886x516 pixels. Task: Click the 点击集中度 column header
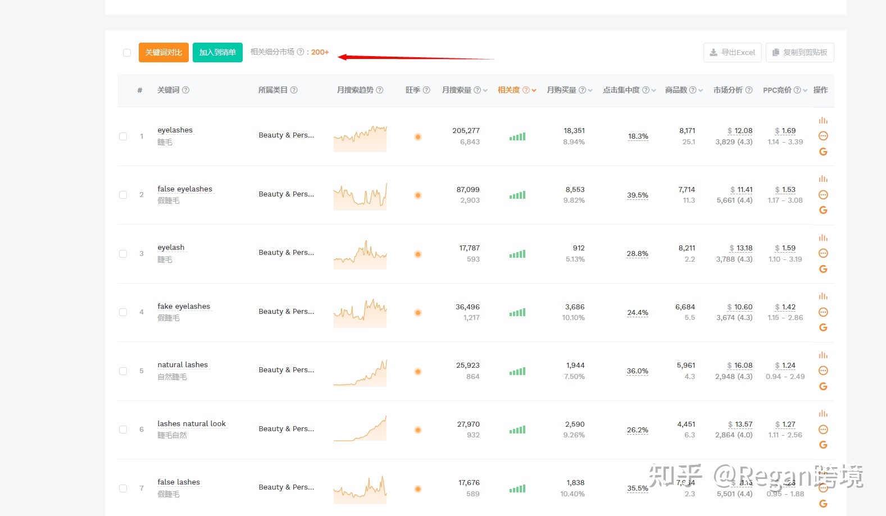[x=621, y=90]
